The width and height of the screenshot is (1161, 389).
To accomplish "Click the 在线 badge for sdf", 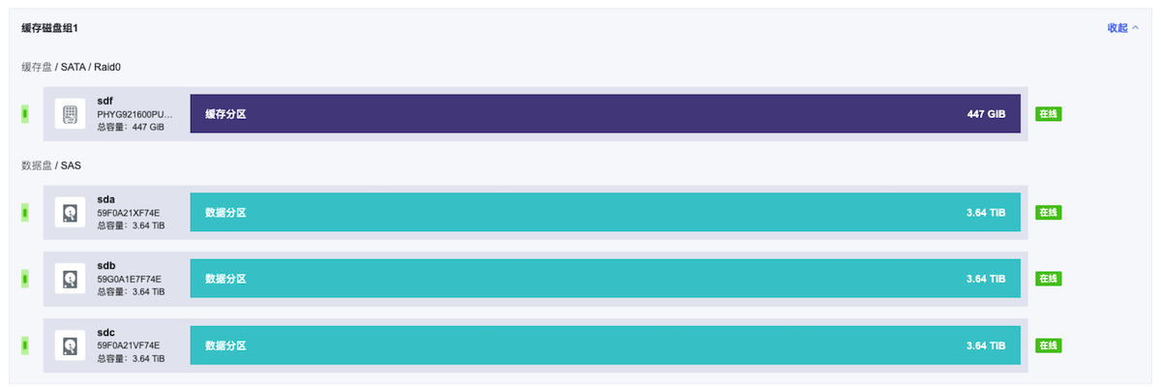I will pyautogui.click(x=1049, y=114).
